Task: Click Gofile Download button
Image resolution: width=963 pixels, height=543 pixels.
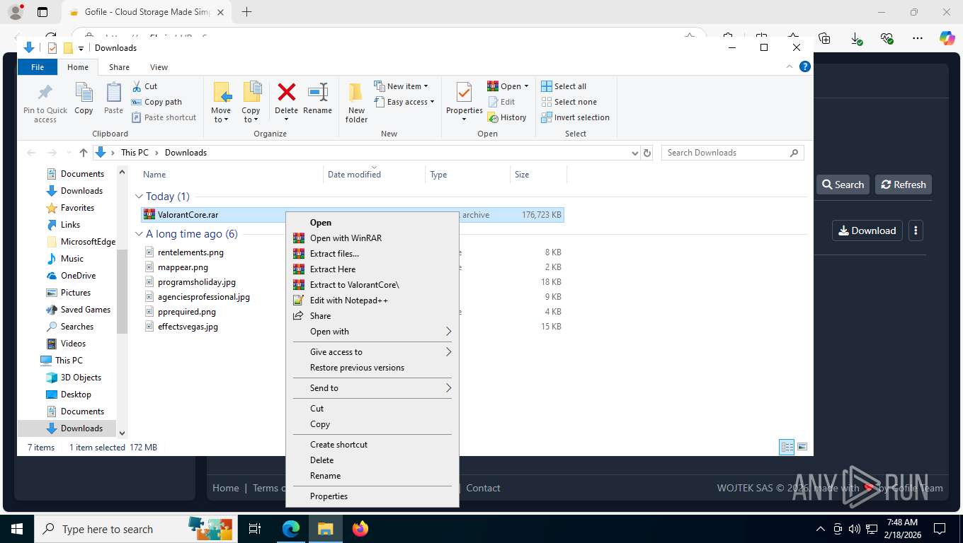Action: (867, 230)
